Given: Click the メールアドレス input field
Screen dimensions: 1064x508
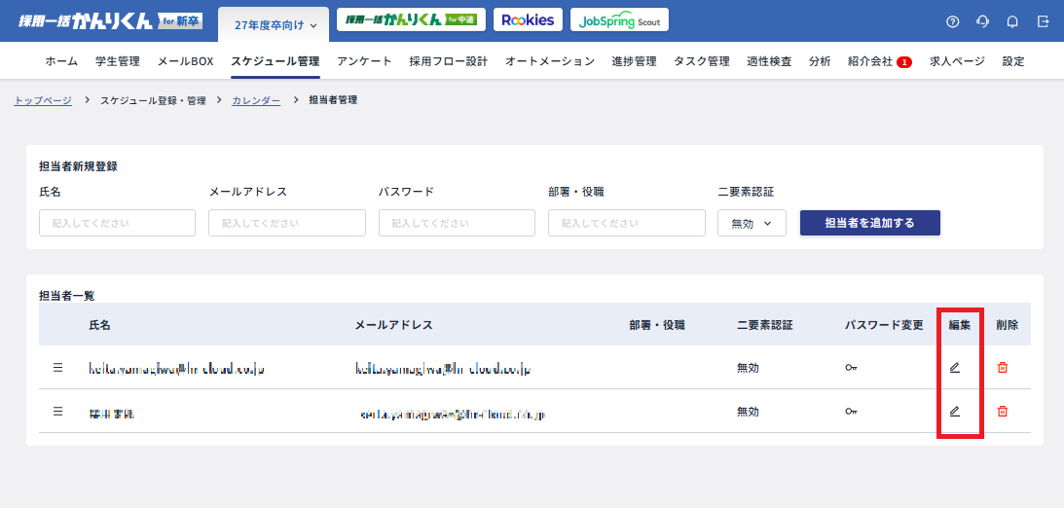Looking at the screenshot, I should [x=287, y=223].
